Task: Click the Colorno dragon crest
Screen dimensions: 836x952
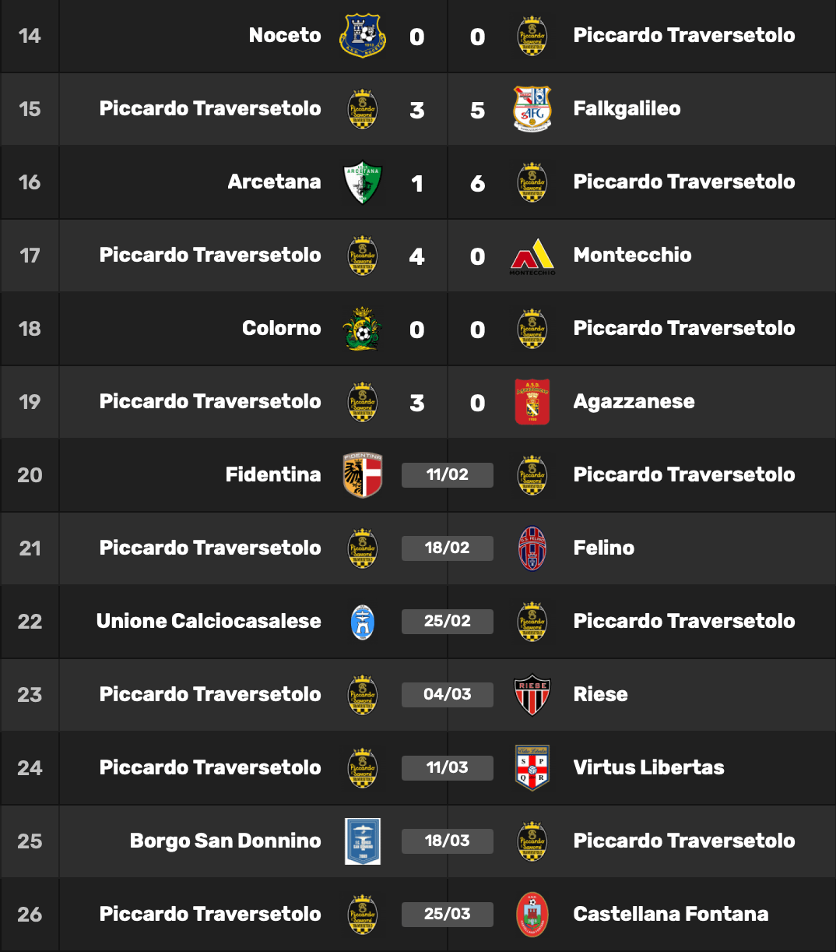Action: 363,328
